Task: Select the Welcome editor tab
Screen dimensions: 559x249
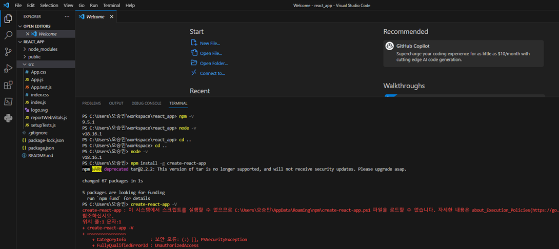Action: pos(96,17)
